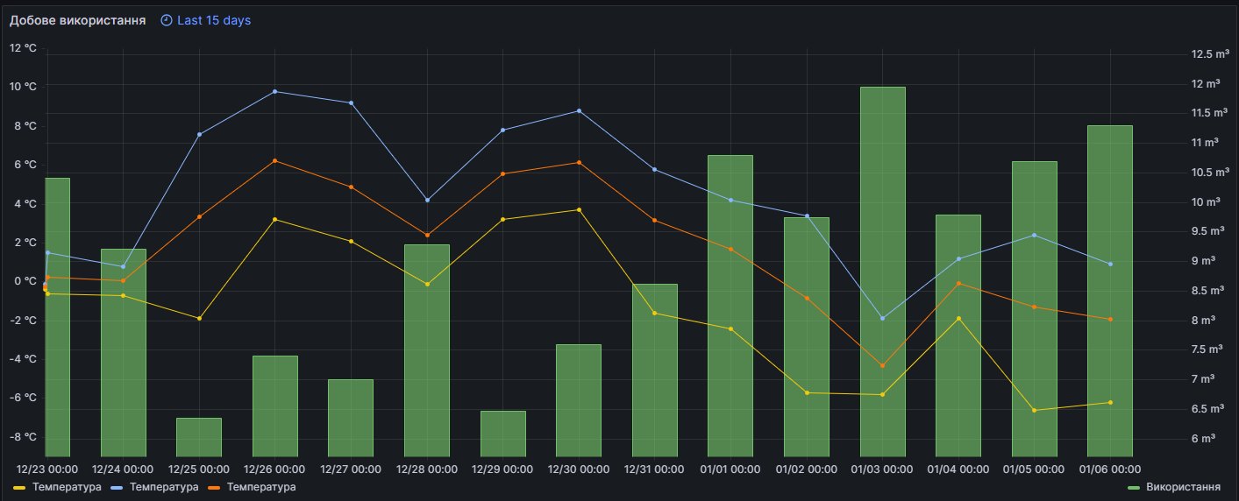The width and height of the screenshot is (1239, 501).
Task: Toggle the orange Температура series label
Action: point(261,486)
